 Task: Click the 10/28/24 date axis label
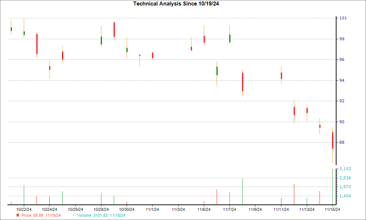101,209
